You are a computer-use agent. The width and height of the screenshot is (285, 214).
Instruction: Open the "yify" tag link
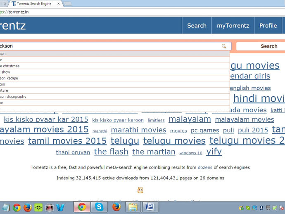point(214,152)
